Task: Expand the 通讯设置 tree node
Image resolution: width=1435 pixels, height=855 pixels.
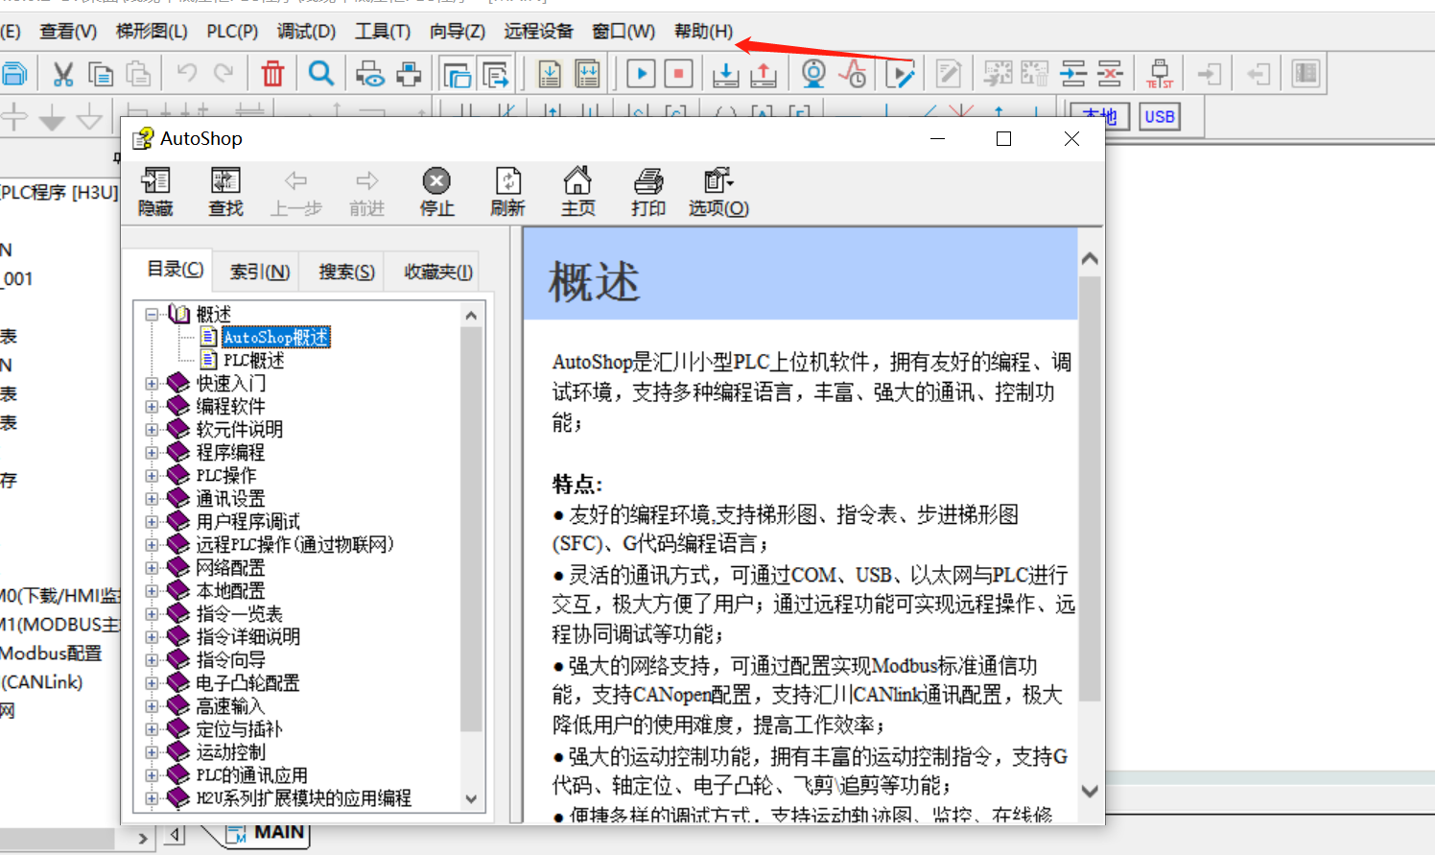Action: tap(152, 498)
